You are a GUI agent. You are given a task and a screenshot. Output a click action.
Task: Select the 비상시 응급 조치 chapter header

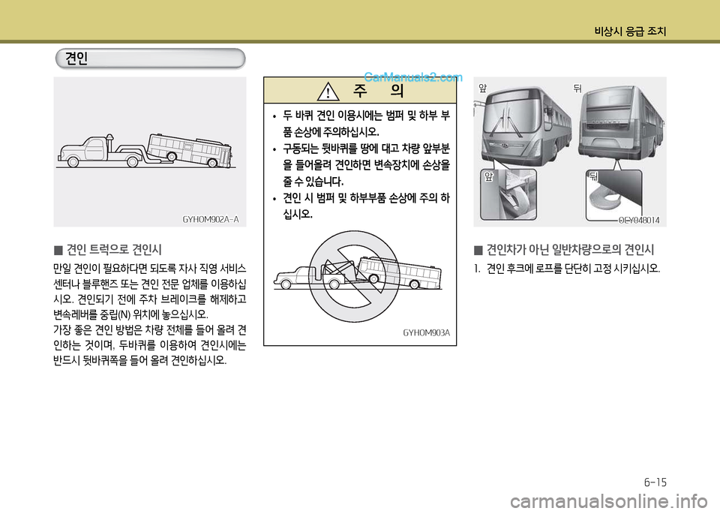(629, 32)
